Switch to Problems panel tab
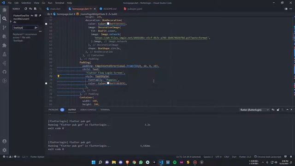This screenshot has width=295, height=166. tap(53, 110)
